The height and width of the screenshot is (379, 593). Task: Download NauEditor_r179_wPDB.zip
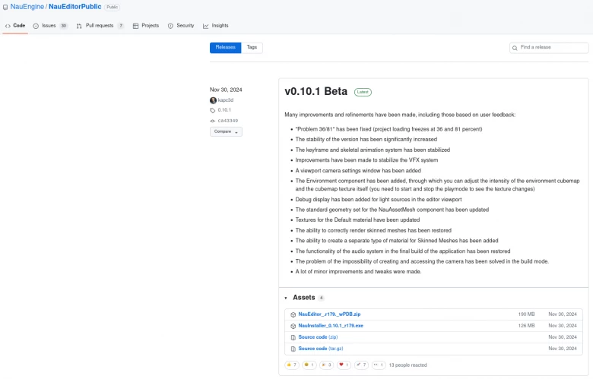pyautogui.click(x=329, y=314)
